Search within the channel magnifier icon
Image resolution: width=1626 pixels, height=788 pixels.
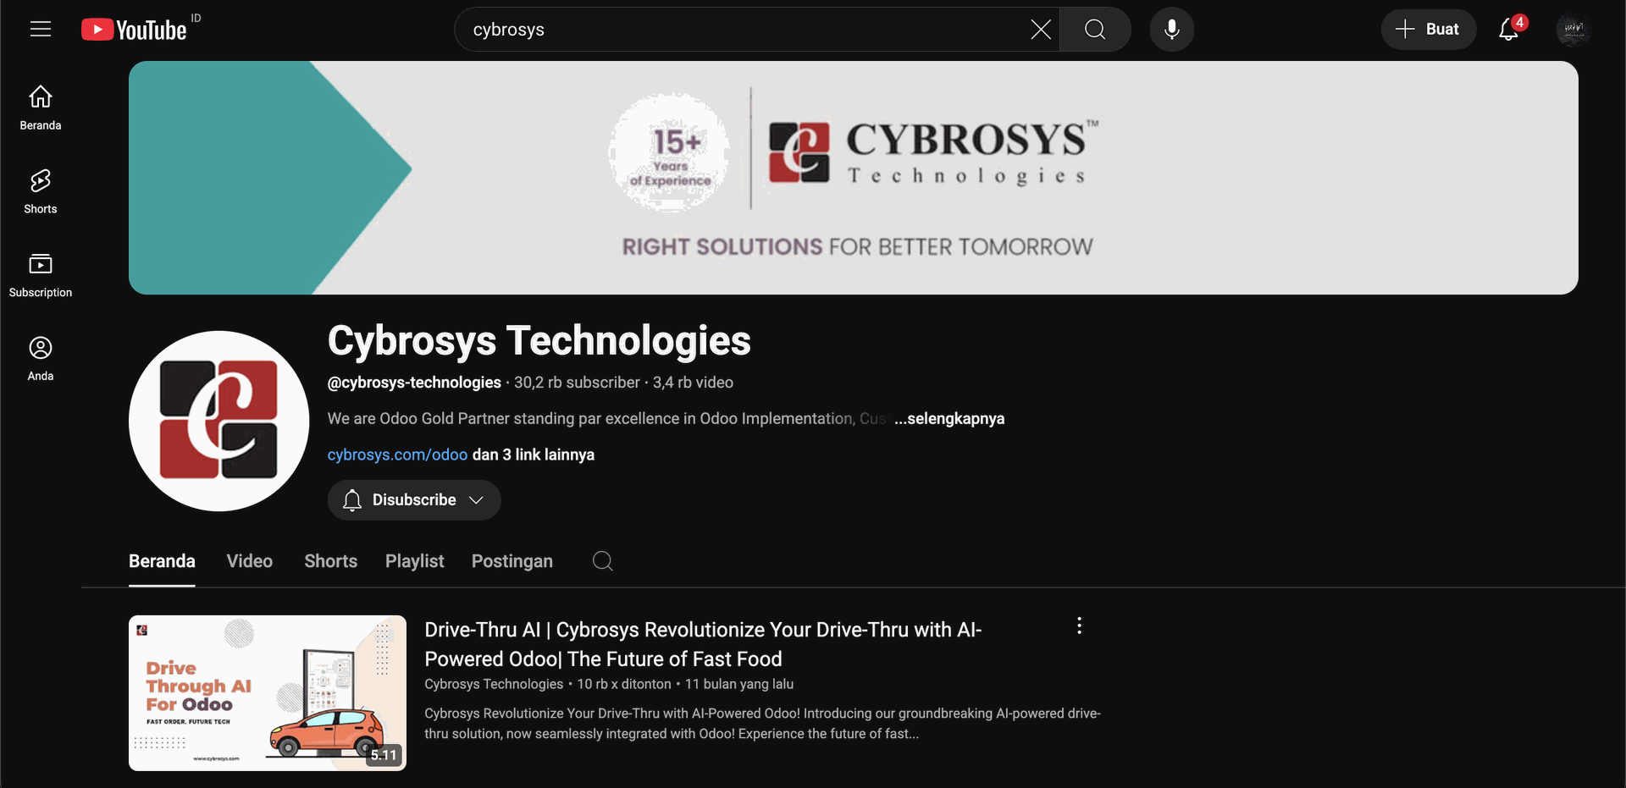click(x=603, y=561)
